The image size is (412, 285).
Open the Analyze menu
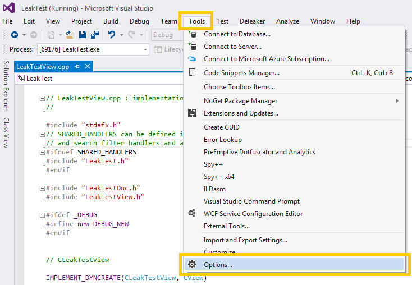[287, 21]
